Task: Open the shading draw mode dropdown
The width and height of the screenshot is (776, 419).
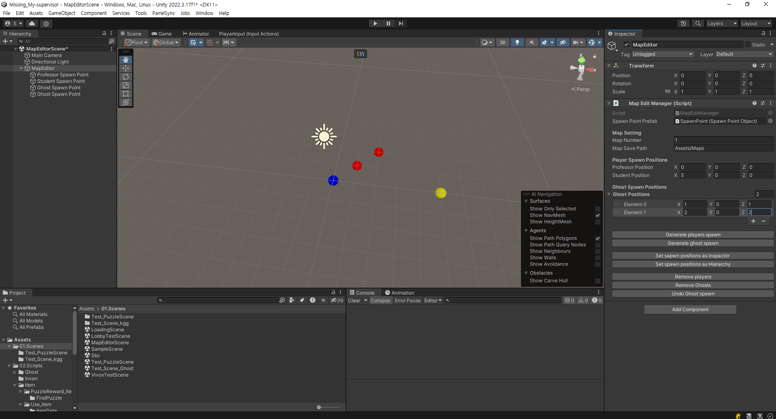Action: [487, 42]
